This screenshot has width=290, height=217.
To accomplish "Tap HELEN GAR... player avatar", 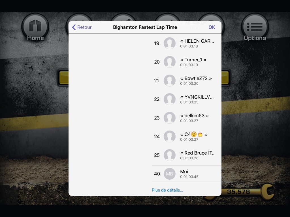I will (170, 43).
